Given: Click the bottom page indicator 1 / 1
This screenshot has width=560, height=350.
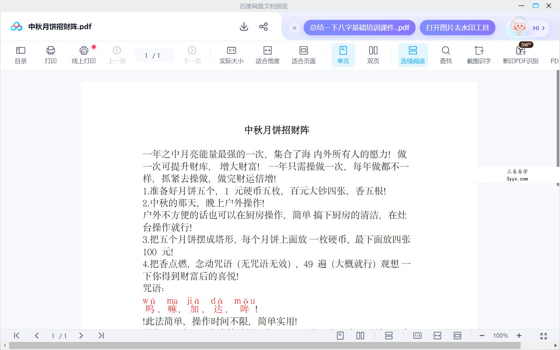Looking at the screenshot, I should click(59, 336).
